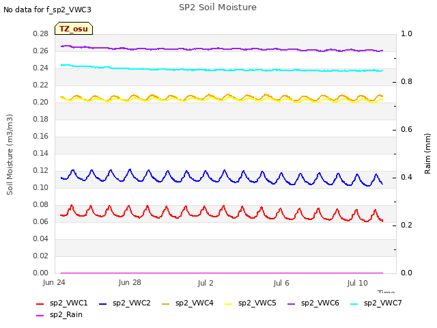Click the cyan sp2_VWC7 data line
The width and height of the screenshot is (437, 328).
[221, 70]
